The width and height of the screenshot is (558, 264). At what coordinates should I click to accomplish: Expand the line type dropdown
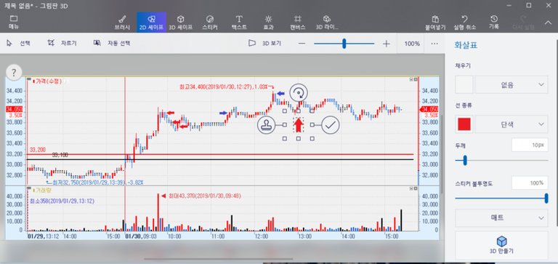pyautogui.click(x=511, y=124)
